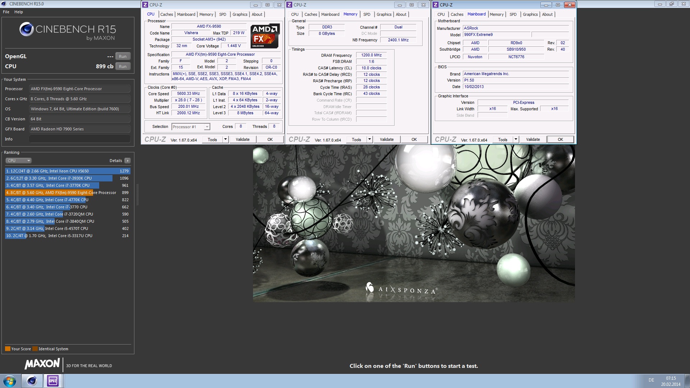
Task: Run the OpenGL benchmark
Action: pyautogui.click(x=123, y=56)
